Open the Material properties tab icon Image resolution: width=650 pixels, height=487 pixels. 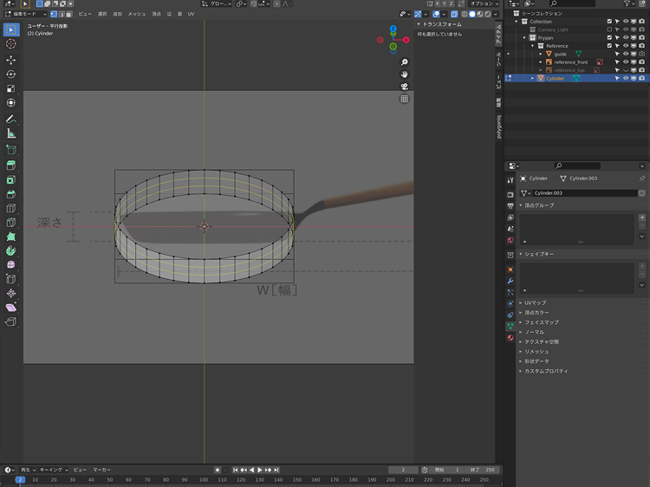(x=510, y=337)
